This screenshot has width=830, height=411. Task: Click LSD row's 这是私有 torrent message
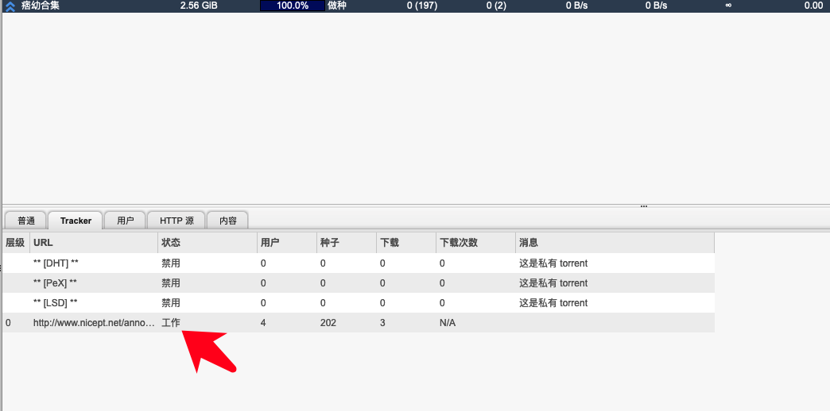click(x=553, y=303)
